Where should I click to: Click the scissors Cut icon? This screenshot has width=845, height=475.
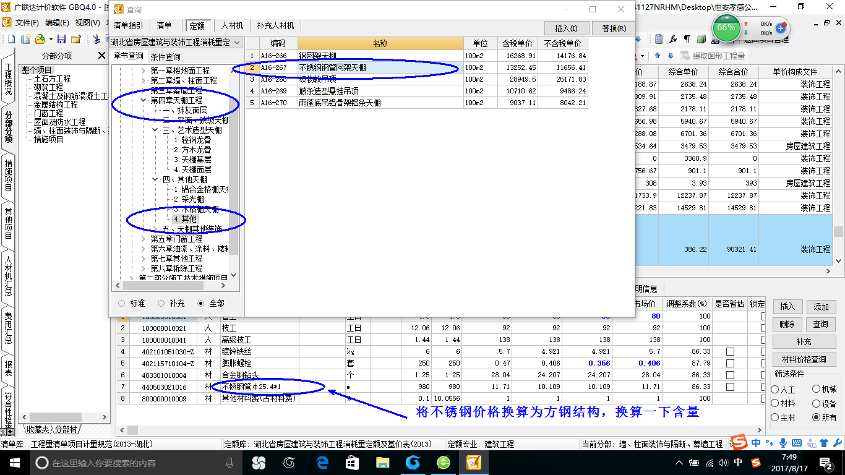click(97, 39)
